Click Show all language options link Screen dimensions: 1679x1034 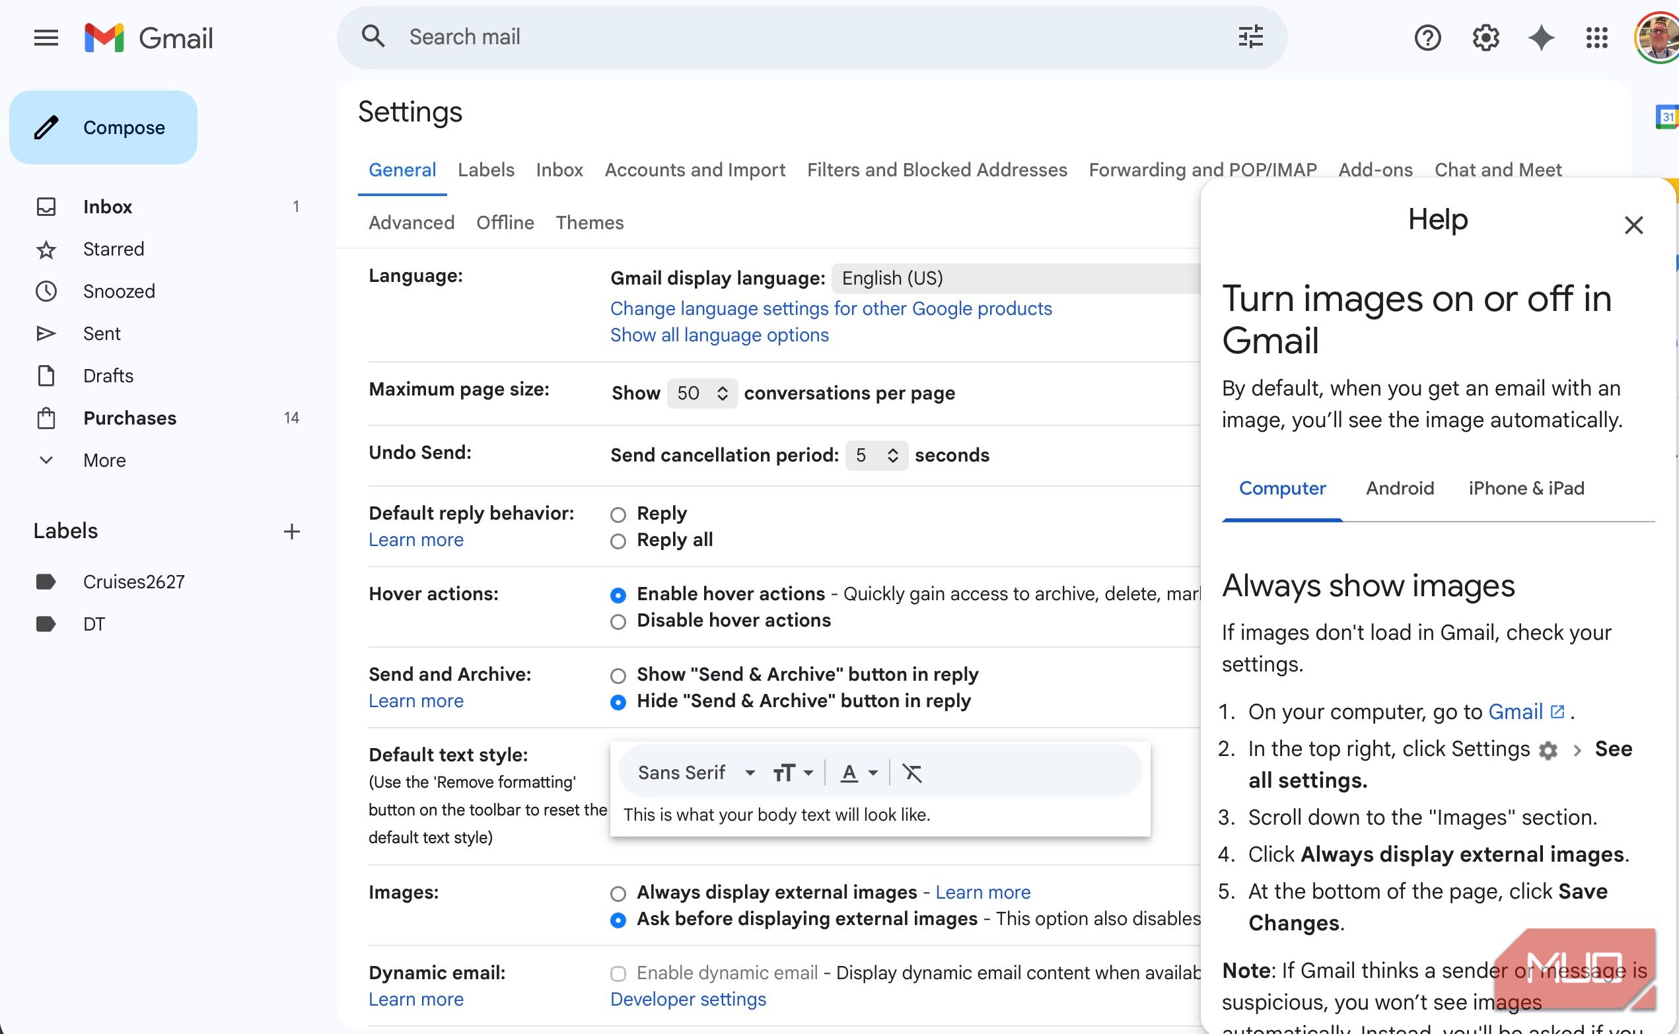click(719, 335)
